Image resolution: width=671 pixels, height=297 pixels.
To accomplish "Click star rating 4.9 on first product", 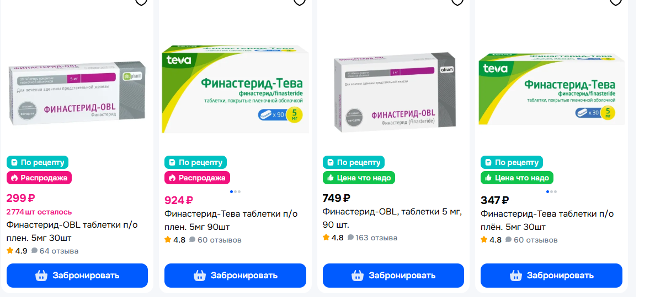I will click(17, 251).
